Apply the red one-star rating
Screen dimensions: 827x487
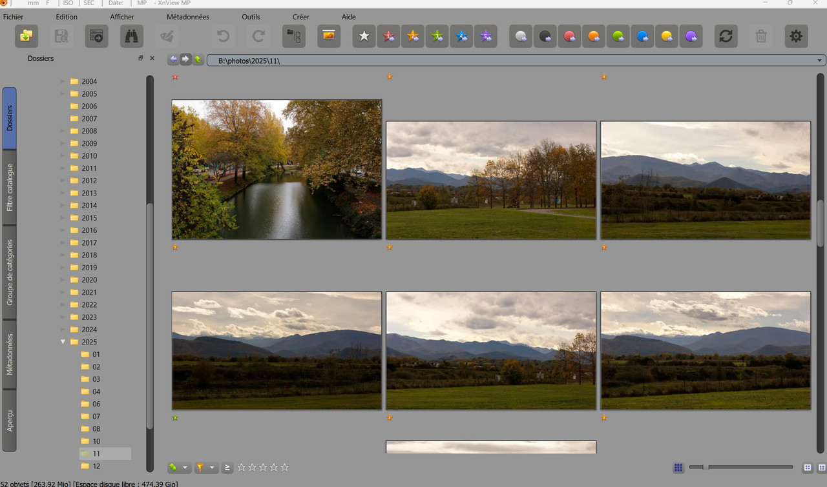[x=388, y=36]
